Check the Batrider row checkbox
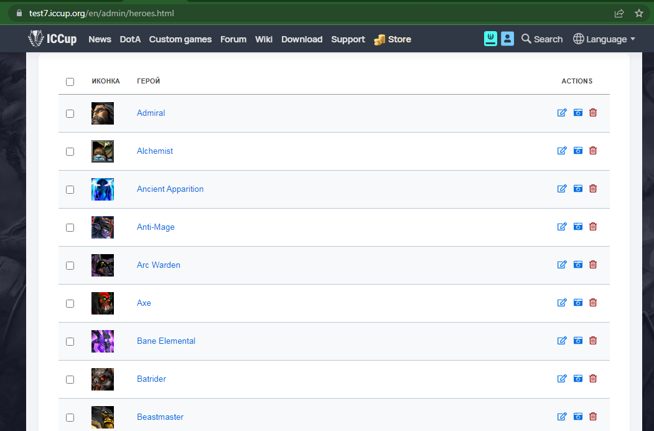This screenshot has height=431, width=654. pos(70,380)
